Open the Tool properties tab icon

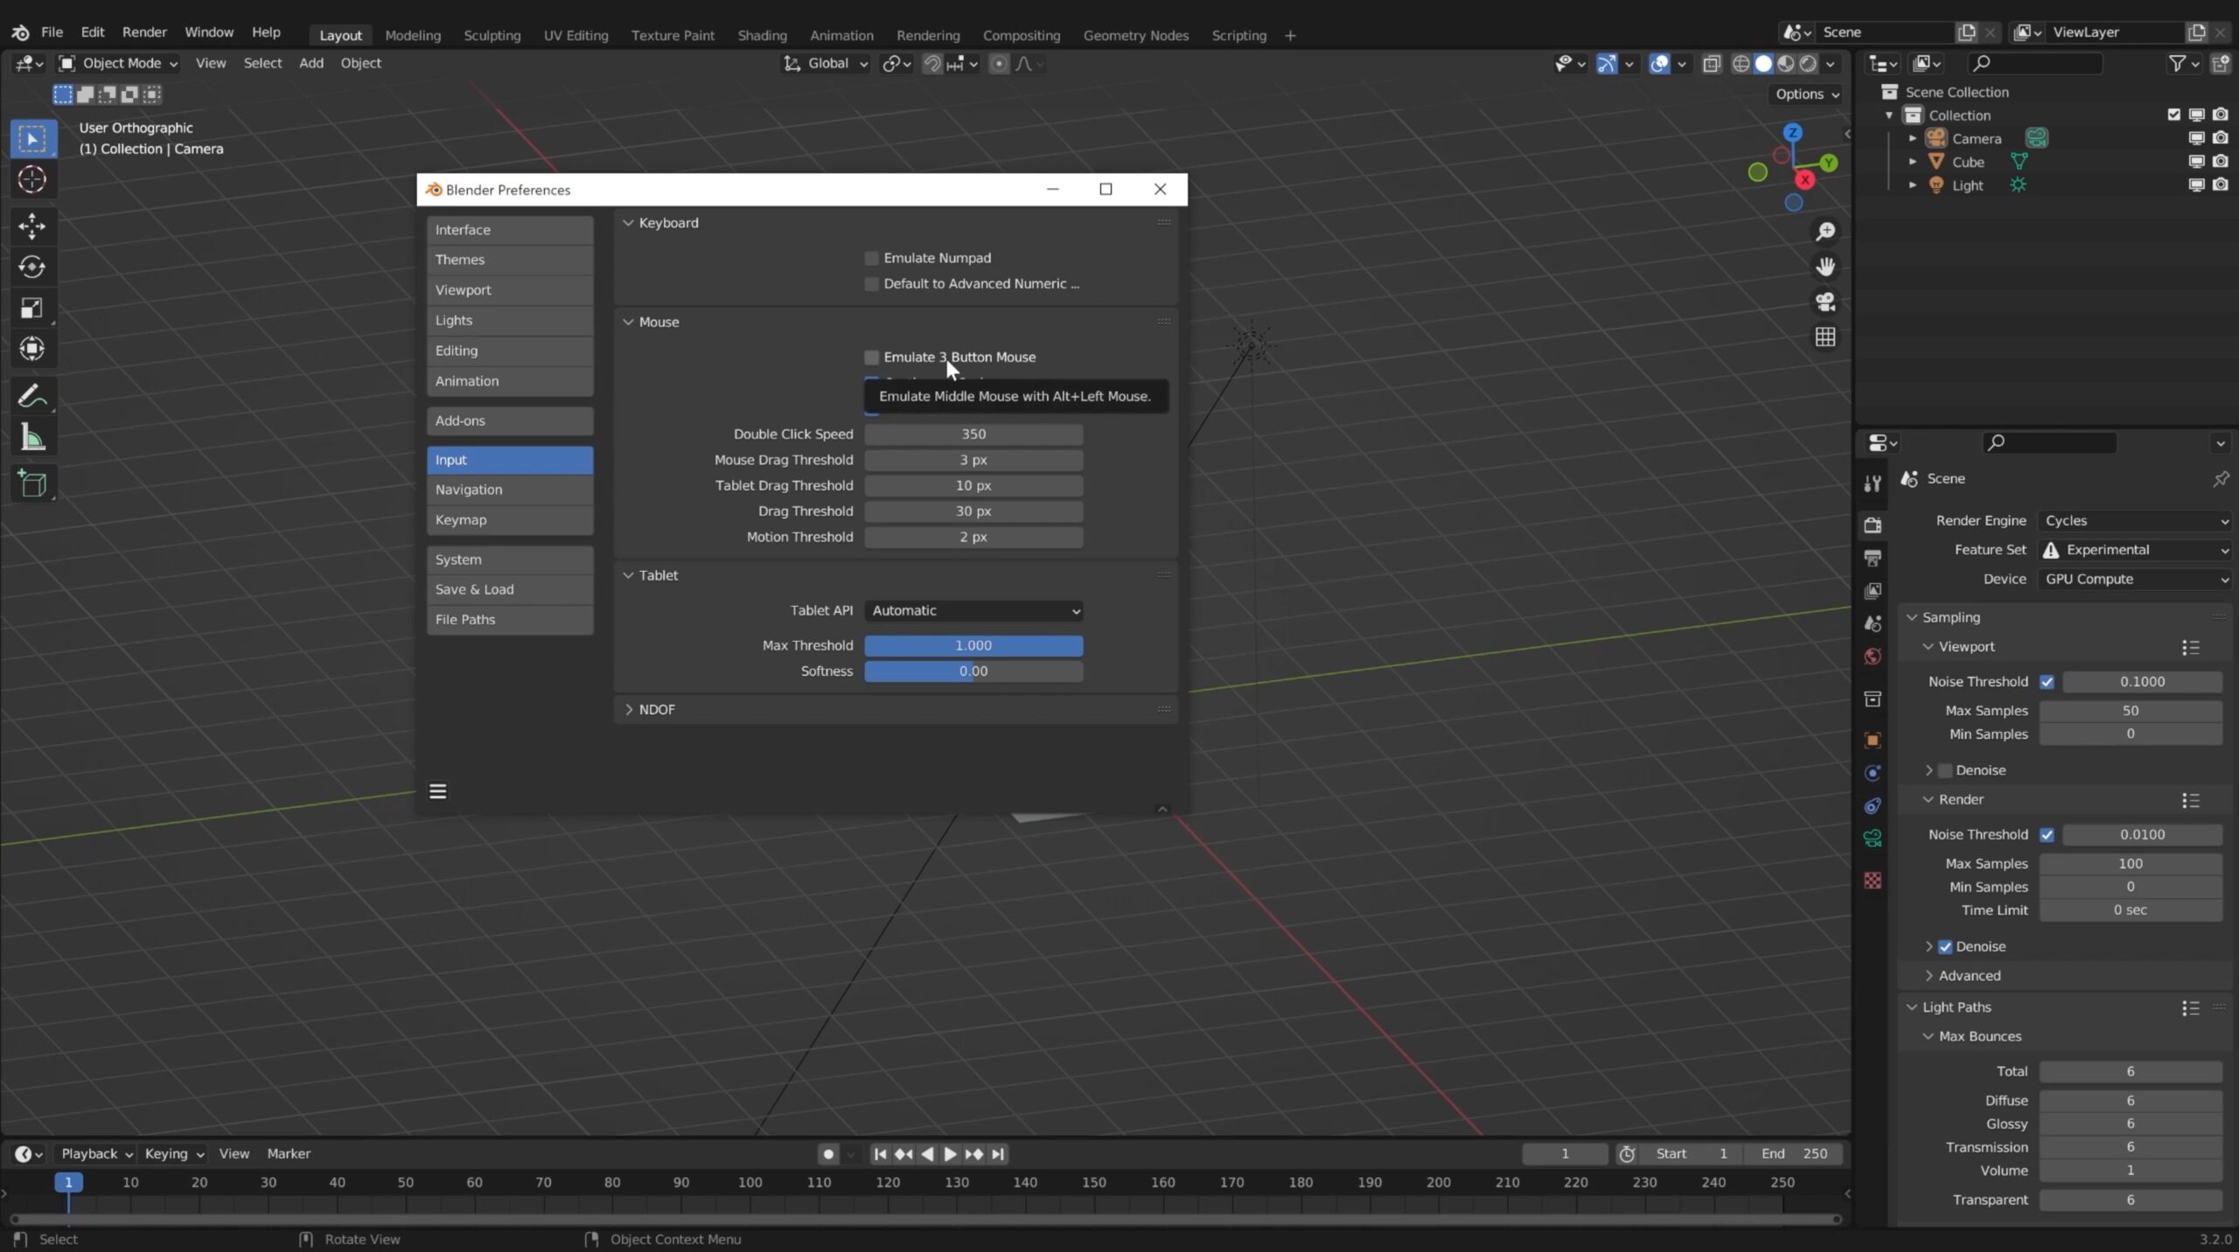(x=1873, y=483)
